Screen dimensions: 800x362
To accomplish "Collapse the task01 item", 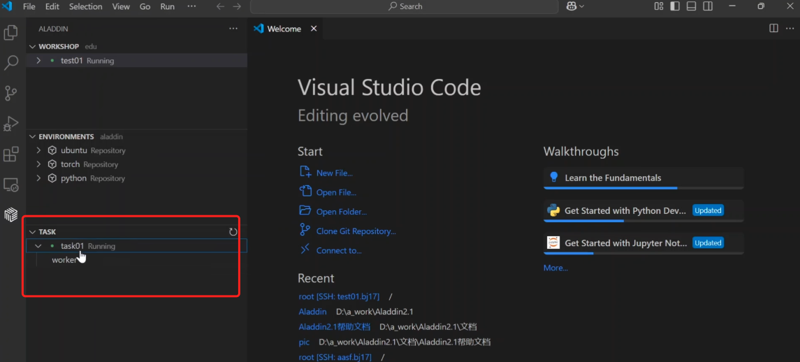I will pyautogui.click(x=38, y=246).
